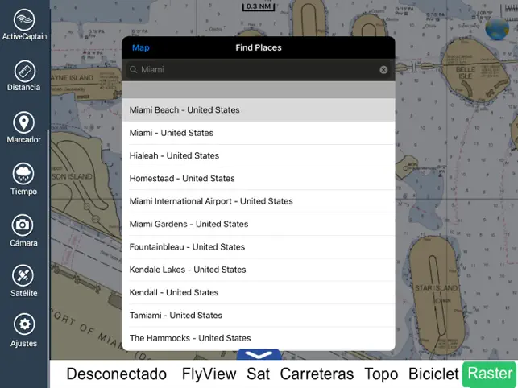The width and height of the screenshot is (518, 388).
Task: Switch to FlyView map mode
Action: [x=209, y=374]
